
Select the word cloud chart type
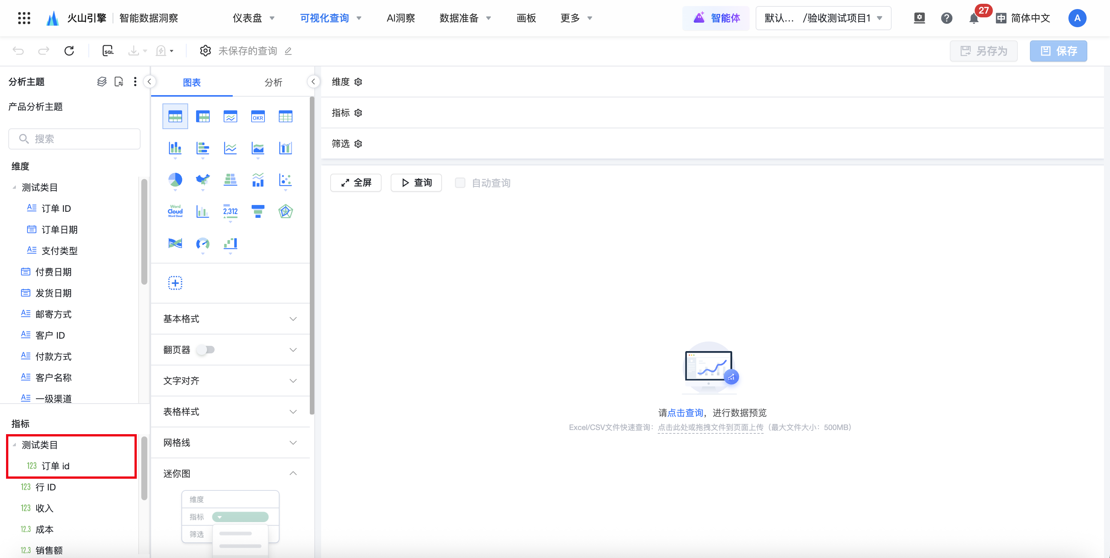click(x=175, y=211)
